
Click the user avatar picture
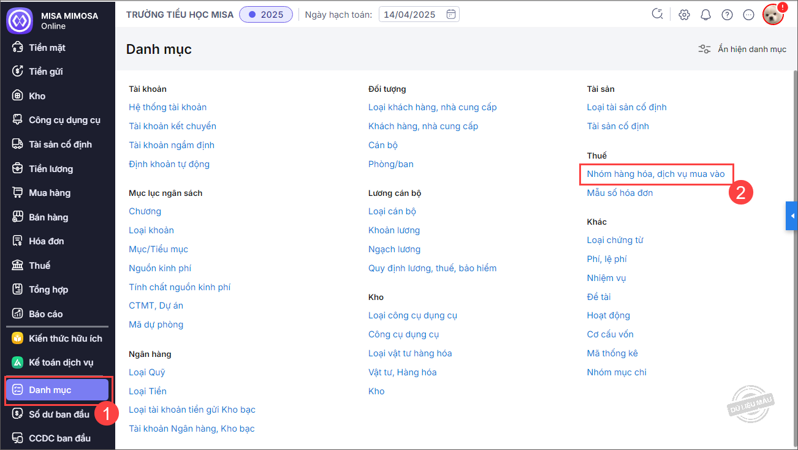click(773, 15)
